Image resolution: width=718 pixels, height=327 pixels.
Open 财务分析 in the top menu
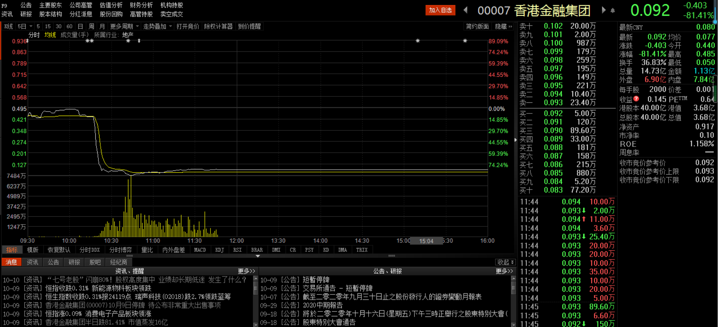[x=142, y=5]
